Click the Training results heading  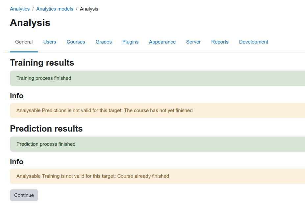pos(42,63)
